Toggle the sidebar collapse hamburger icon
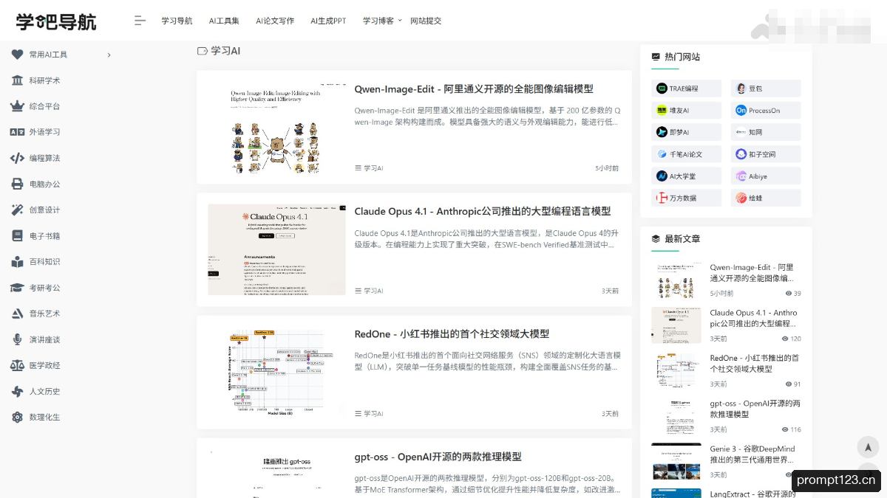 pyautogui.click(x=140, y=21)
